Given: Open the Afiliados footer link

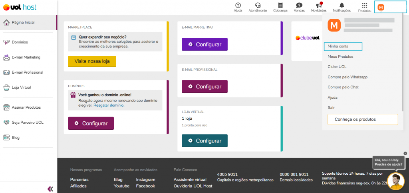Looking at the screenshot, I should 78,186.
